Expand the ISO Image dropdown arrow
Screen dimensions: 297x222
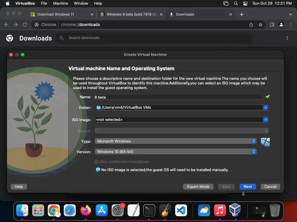coord(266,120)
